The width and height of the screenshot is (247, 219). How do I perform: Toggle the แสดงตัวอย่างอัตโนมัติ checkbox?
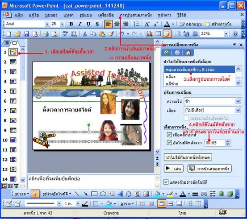click(166, 182)
